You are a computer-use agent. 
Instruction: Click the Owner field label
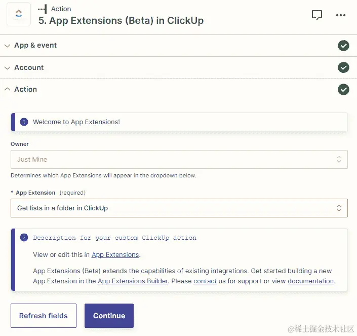pos(20,144)
